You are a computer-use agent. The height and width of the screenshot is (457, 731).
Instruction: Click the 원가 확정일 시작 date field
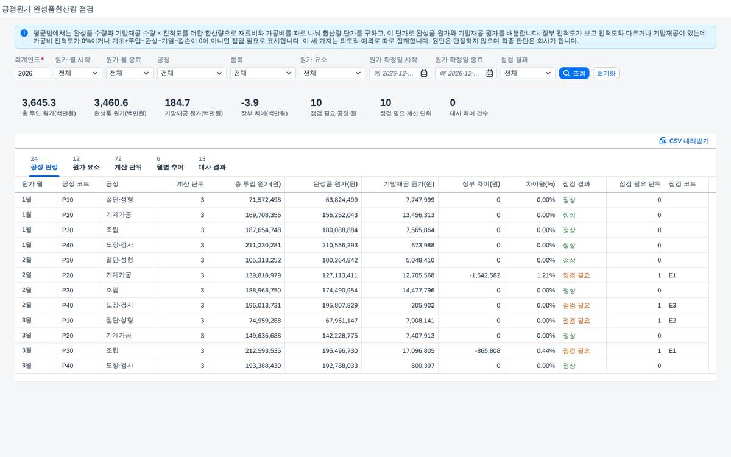click(400, 73)
